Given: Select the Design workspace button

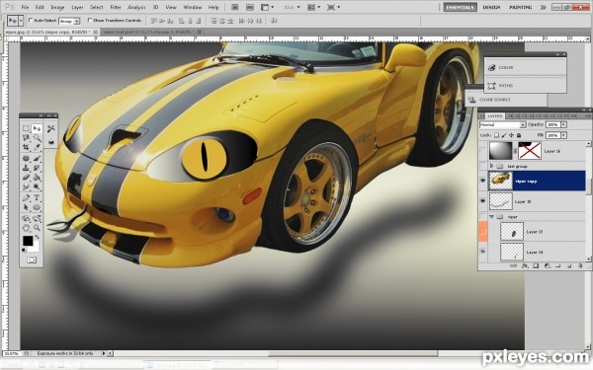Looking at the screenshot, I should [491, 7].
